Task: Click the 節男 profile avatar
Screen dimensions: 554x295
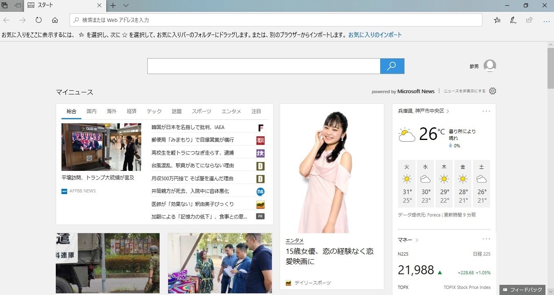Action: pyautogui.click(x=490, y=66)
